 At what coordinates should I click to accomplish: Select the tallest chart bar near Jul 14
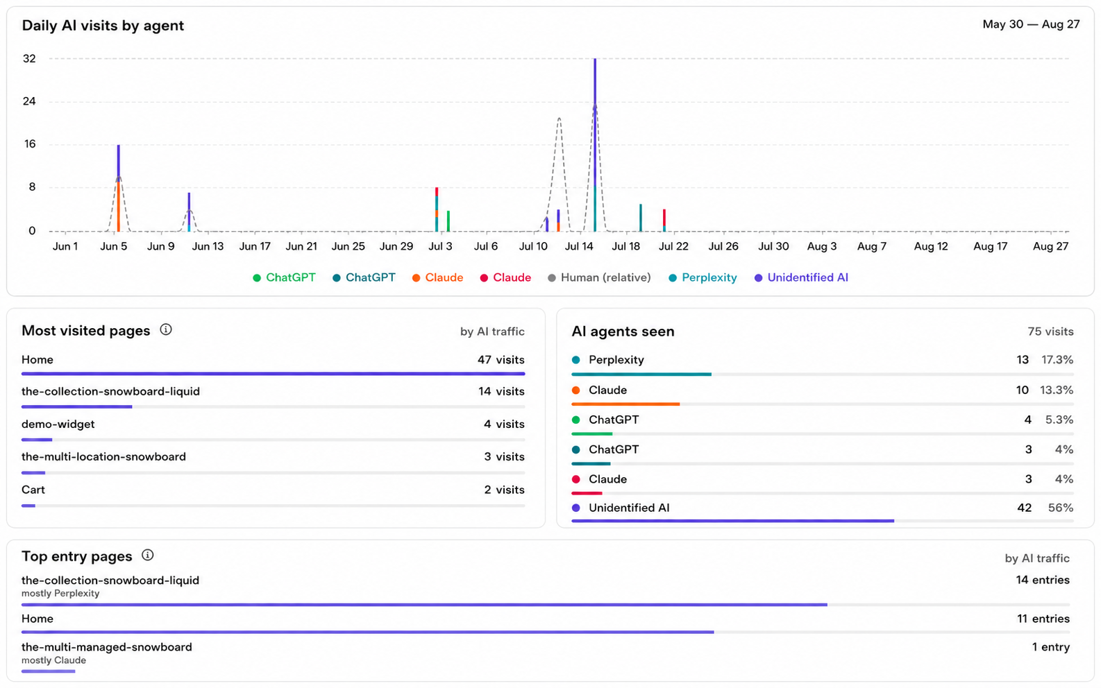pyautogui.click(x=595, y=145)
